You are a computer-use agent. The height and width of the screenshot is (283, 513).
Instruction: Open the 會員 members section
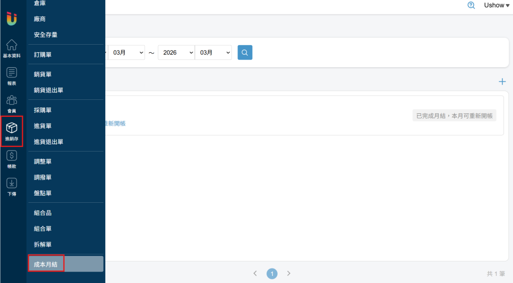(12, 104)
